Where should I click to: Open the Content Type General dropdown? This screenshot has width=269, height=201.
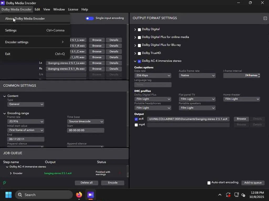25,104
